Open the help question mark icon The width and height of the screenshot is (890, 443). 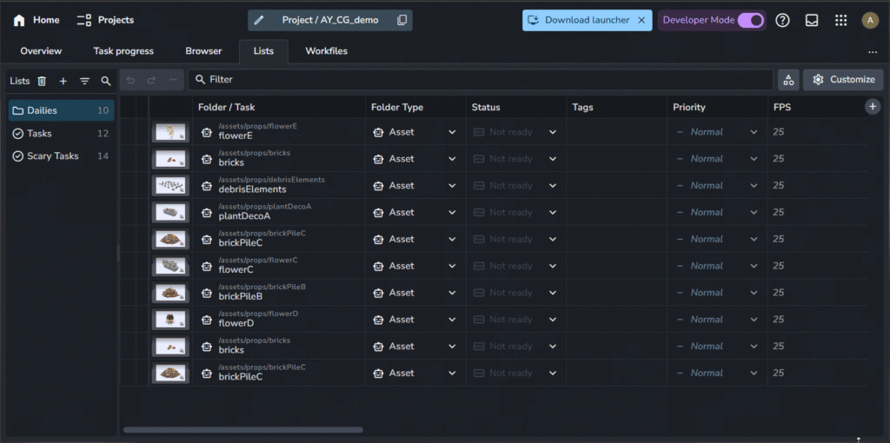783,21
